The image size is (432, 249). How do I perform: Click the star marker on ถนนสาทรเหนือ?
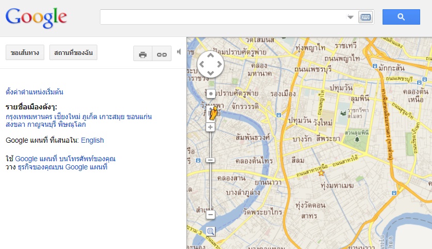[321, 173]
